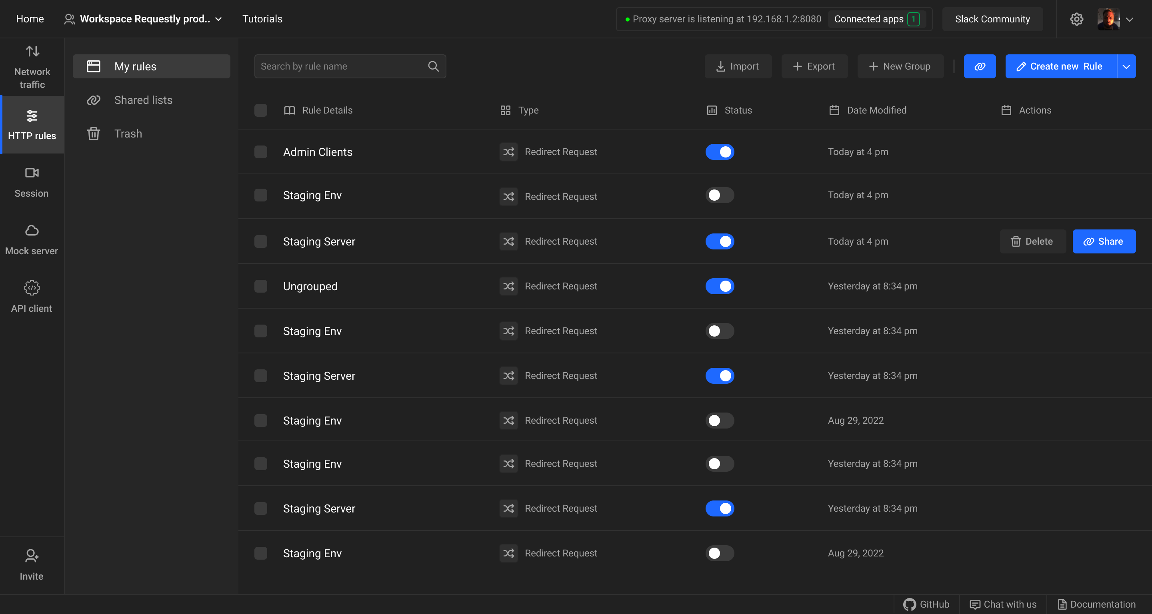Open the Session recording panel
Screen dimensions: 1152x614
pos(31,181)
